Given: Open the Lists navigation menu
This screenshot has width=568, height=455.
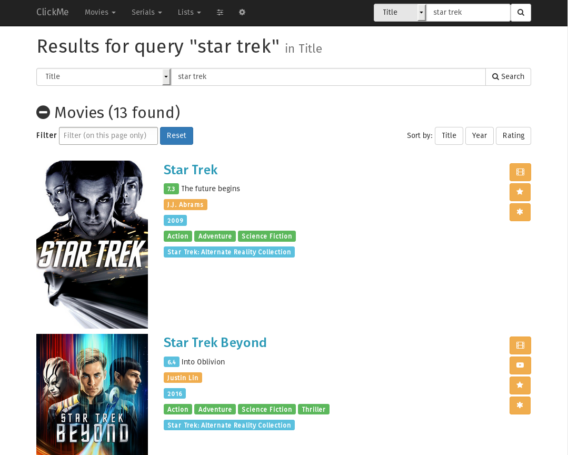Looking at the screenshot, I should pos(189,13).
